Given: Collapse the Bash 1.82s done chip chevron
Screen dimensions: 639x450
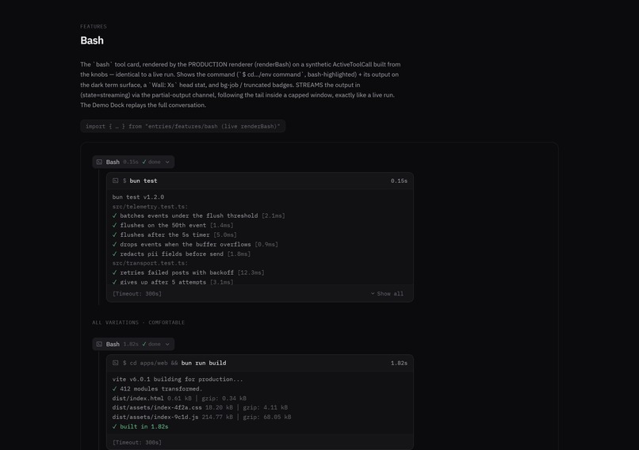Looking at the screenshot, I should coord(167,344).
